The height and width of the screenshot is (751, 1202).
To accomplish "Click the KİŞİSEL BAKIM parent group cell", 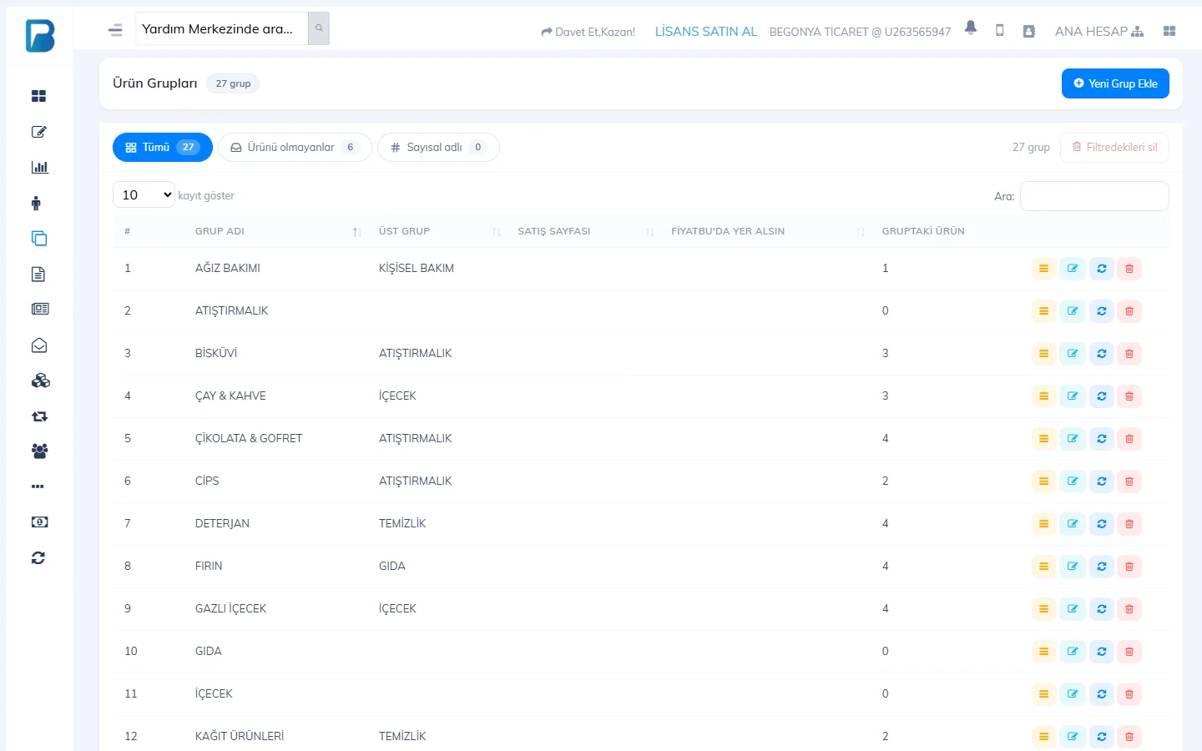I will [x=417, y=269].
